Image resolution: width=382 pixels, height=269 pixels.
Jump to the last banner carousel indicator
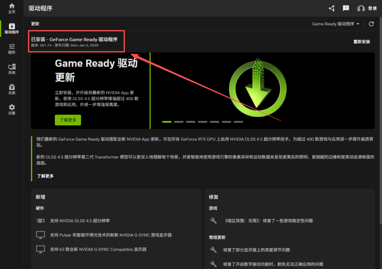coord(238,122)
